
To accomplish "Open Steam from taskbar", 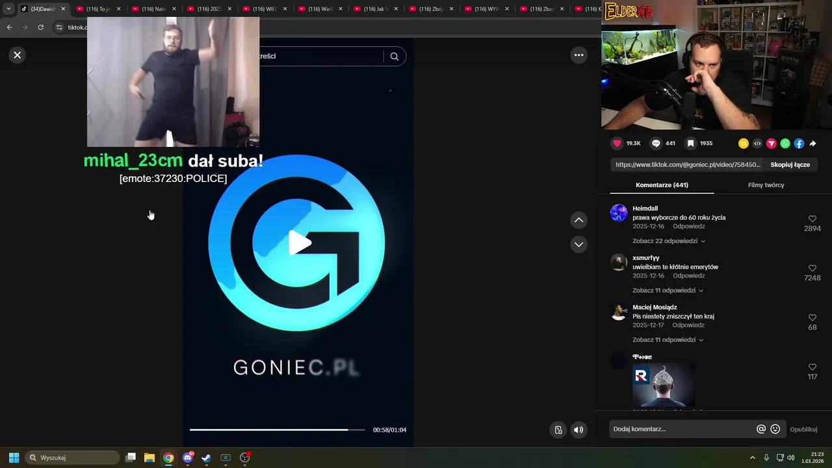I will [x=207, y=458].
